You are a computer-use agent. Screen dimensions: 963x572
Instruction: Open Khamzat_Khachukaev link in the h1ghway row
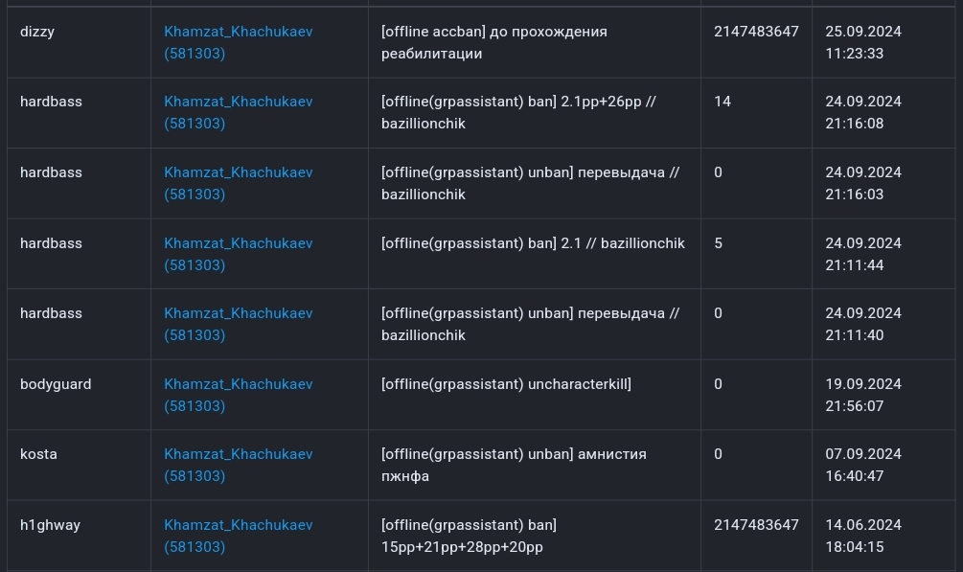(x=238, y=525)
